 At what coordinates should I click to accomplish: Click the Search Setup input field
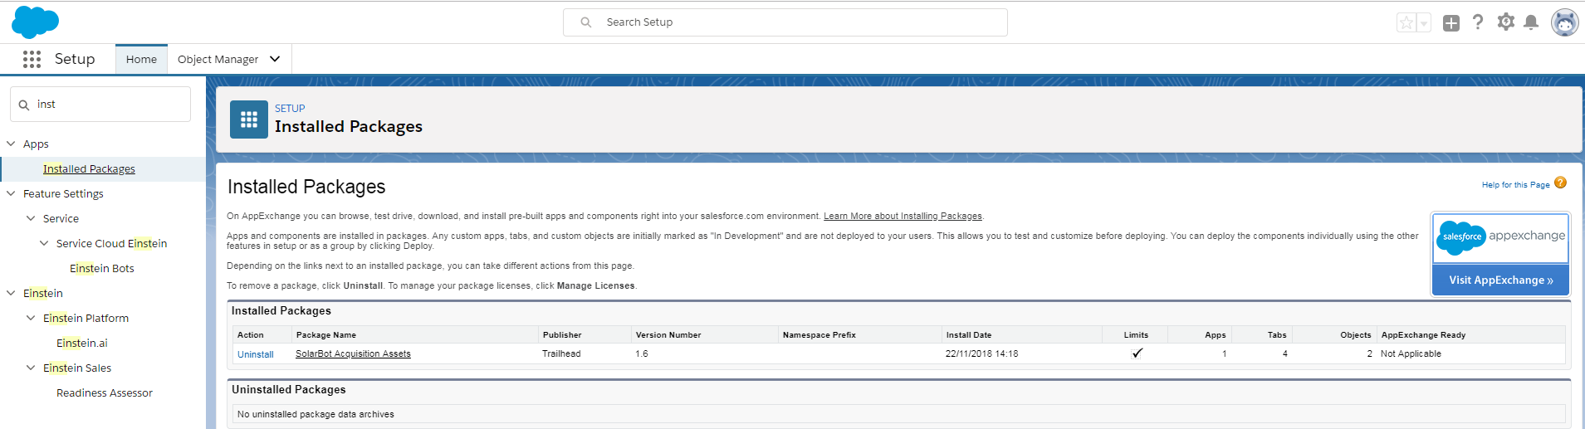click(785, 22)
